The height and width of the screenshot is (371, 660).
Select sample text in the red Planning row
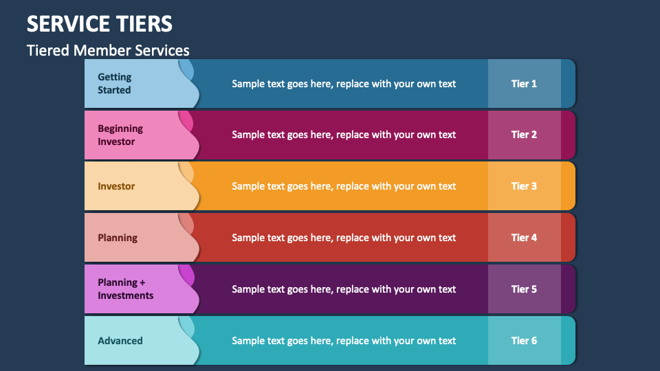344,238
